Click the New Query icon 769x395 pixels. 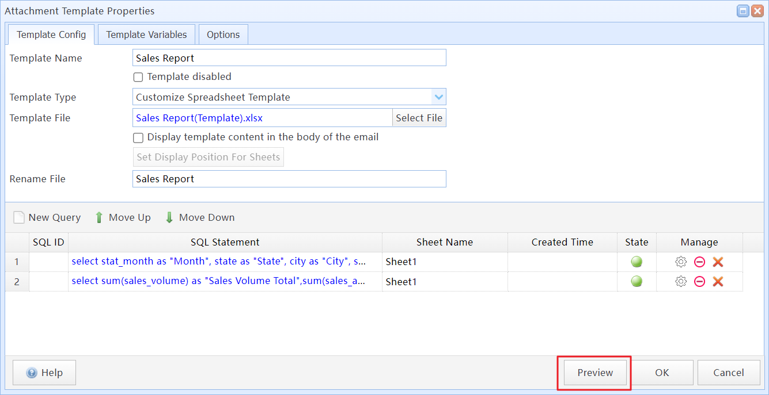[x=19, y=217]
